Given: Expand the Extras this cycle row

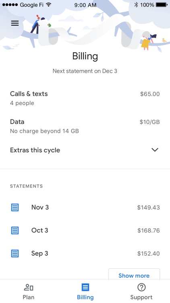Looking at the screenshot, I should (85, 150).
